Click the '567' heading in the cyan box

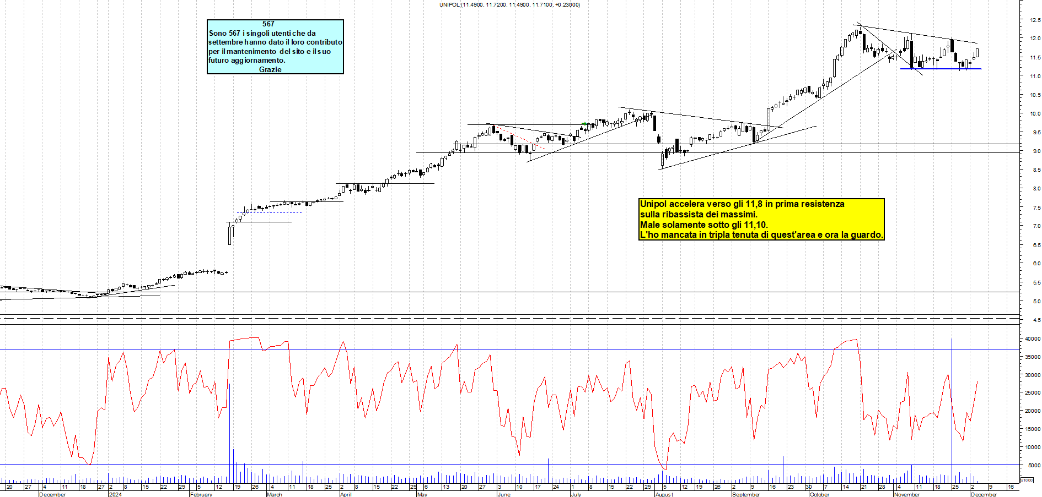pos(268,24)
